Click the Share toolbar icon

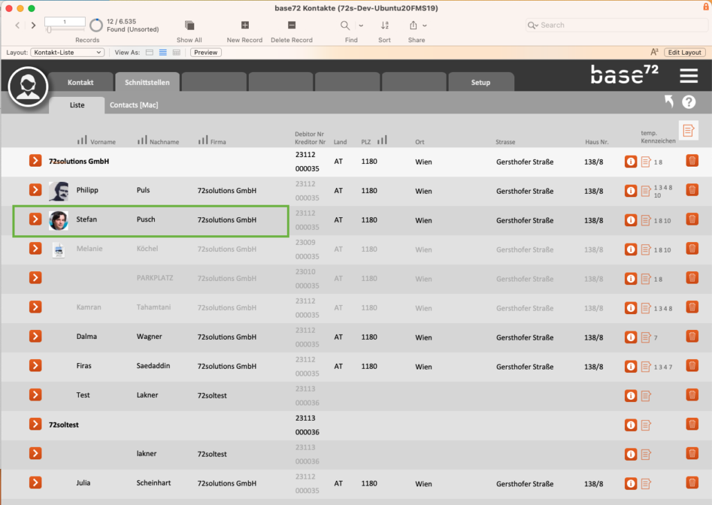(x=413, y=26)
